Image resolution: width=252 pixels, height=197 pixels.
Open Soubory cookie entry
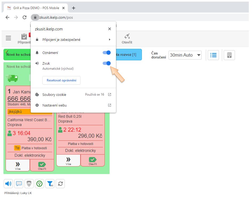(73, 94)
